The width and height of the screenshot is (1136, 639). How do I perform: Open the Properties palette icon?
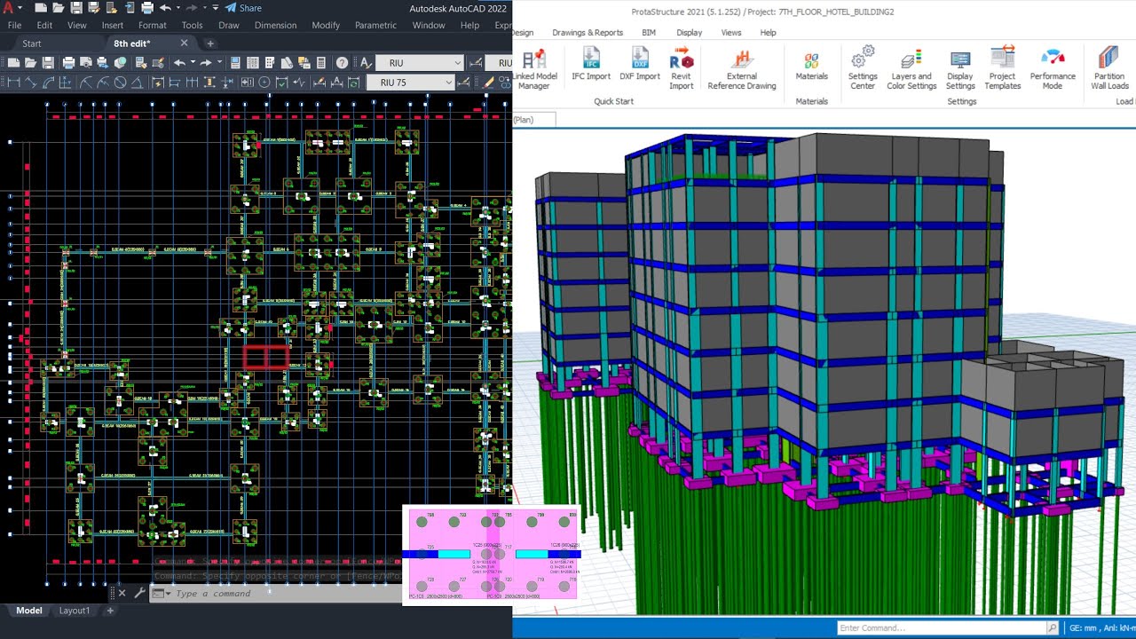[x=235, y=63]
